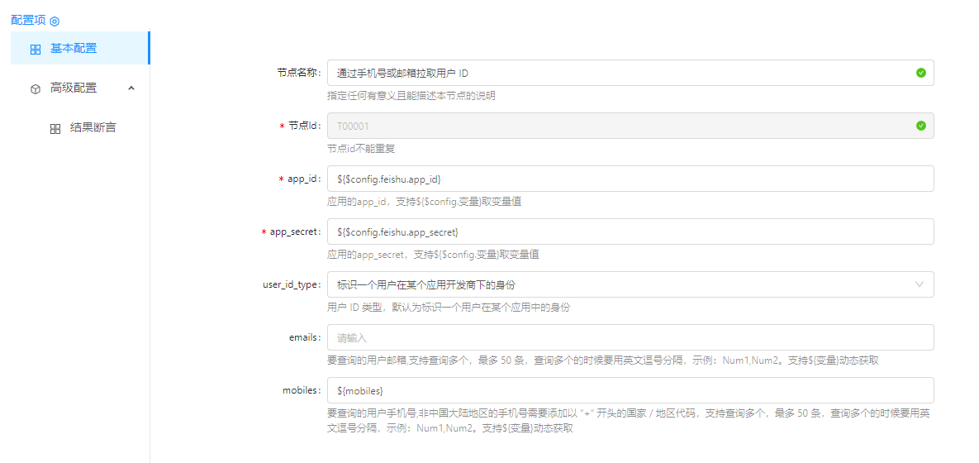979x463 pixels.
Task: Select the 基本配置 menu item
Action: (x=74, y=48)
